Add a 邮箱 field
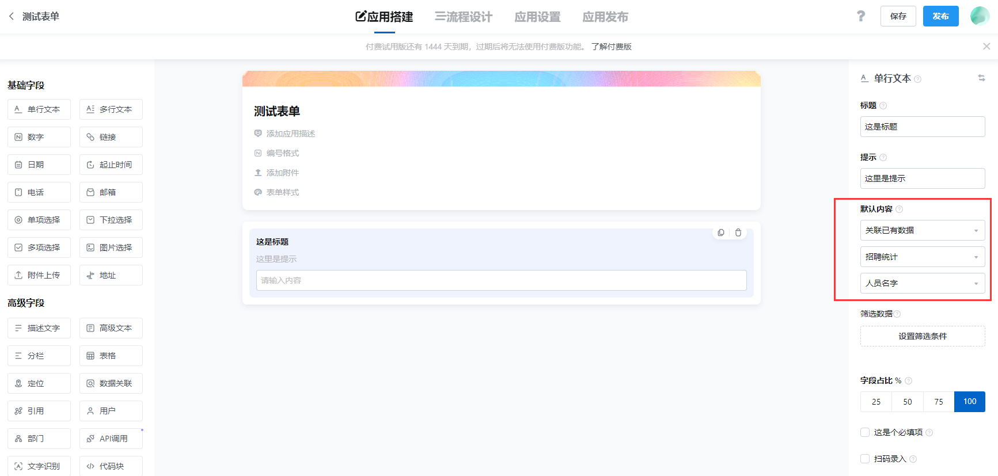998x476 pixels. tap(111, 192)
